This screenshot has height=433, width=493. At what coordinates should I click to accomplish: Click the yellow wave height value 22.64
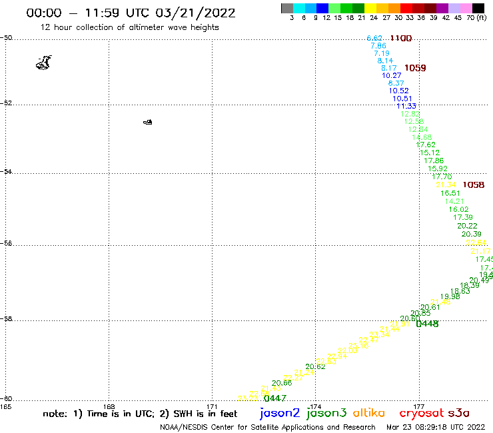(476, 242)
